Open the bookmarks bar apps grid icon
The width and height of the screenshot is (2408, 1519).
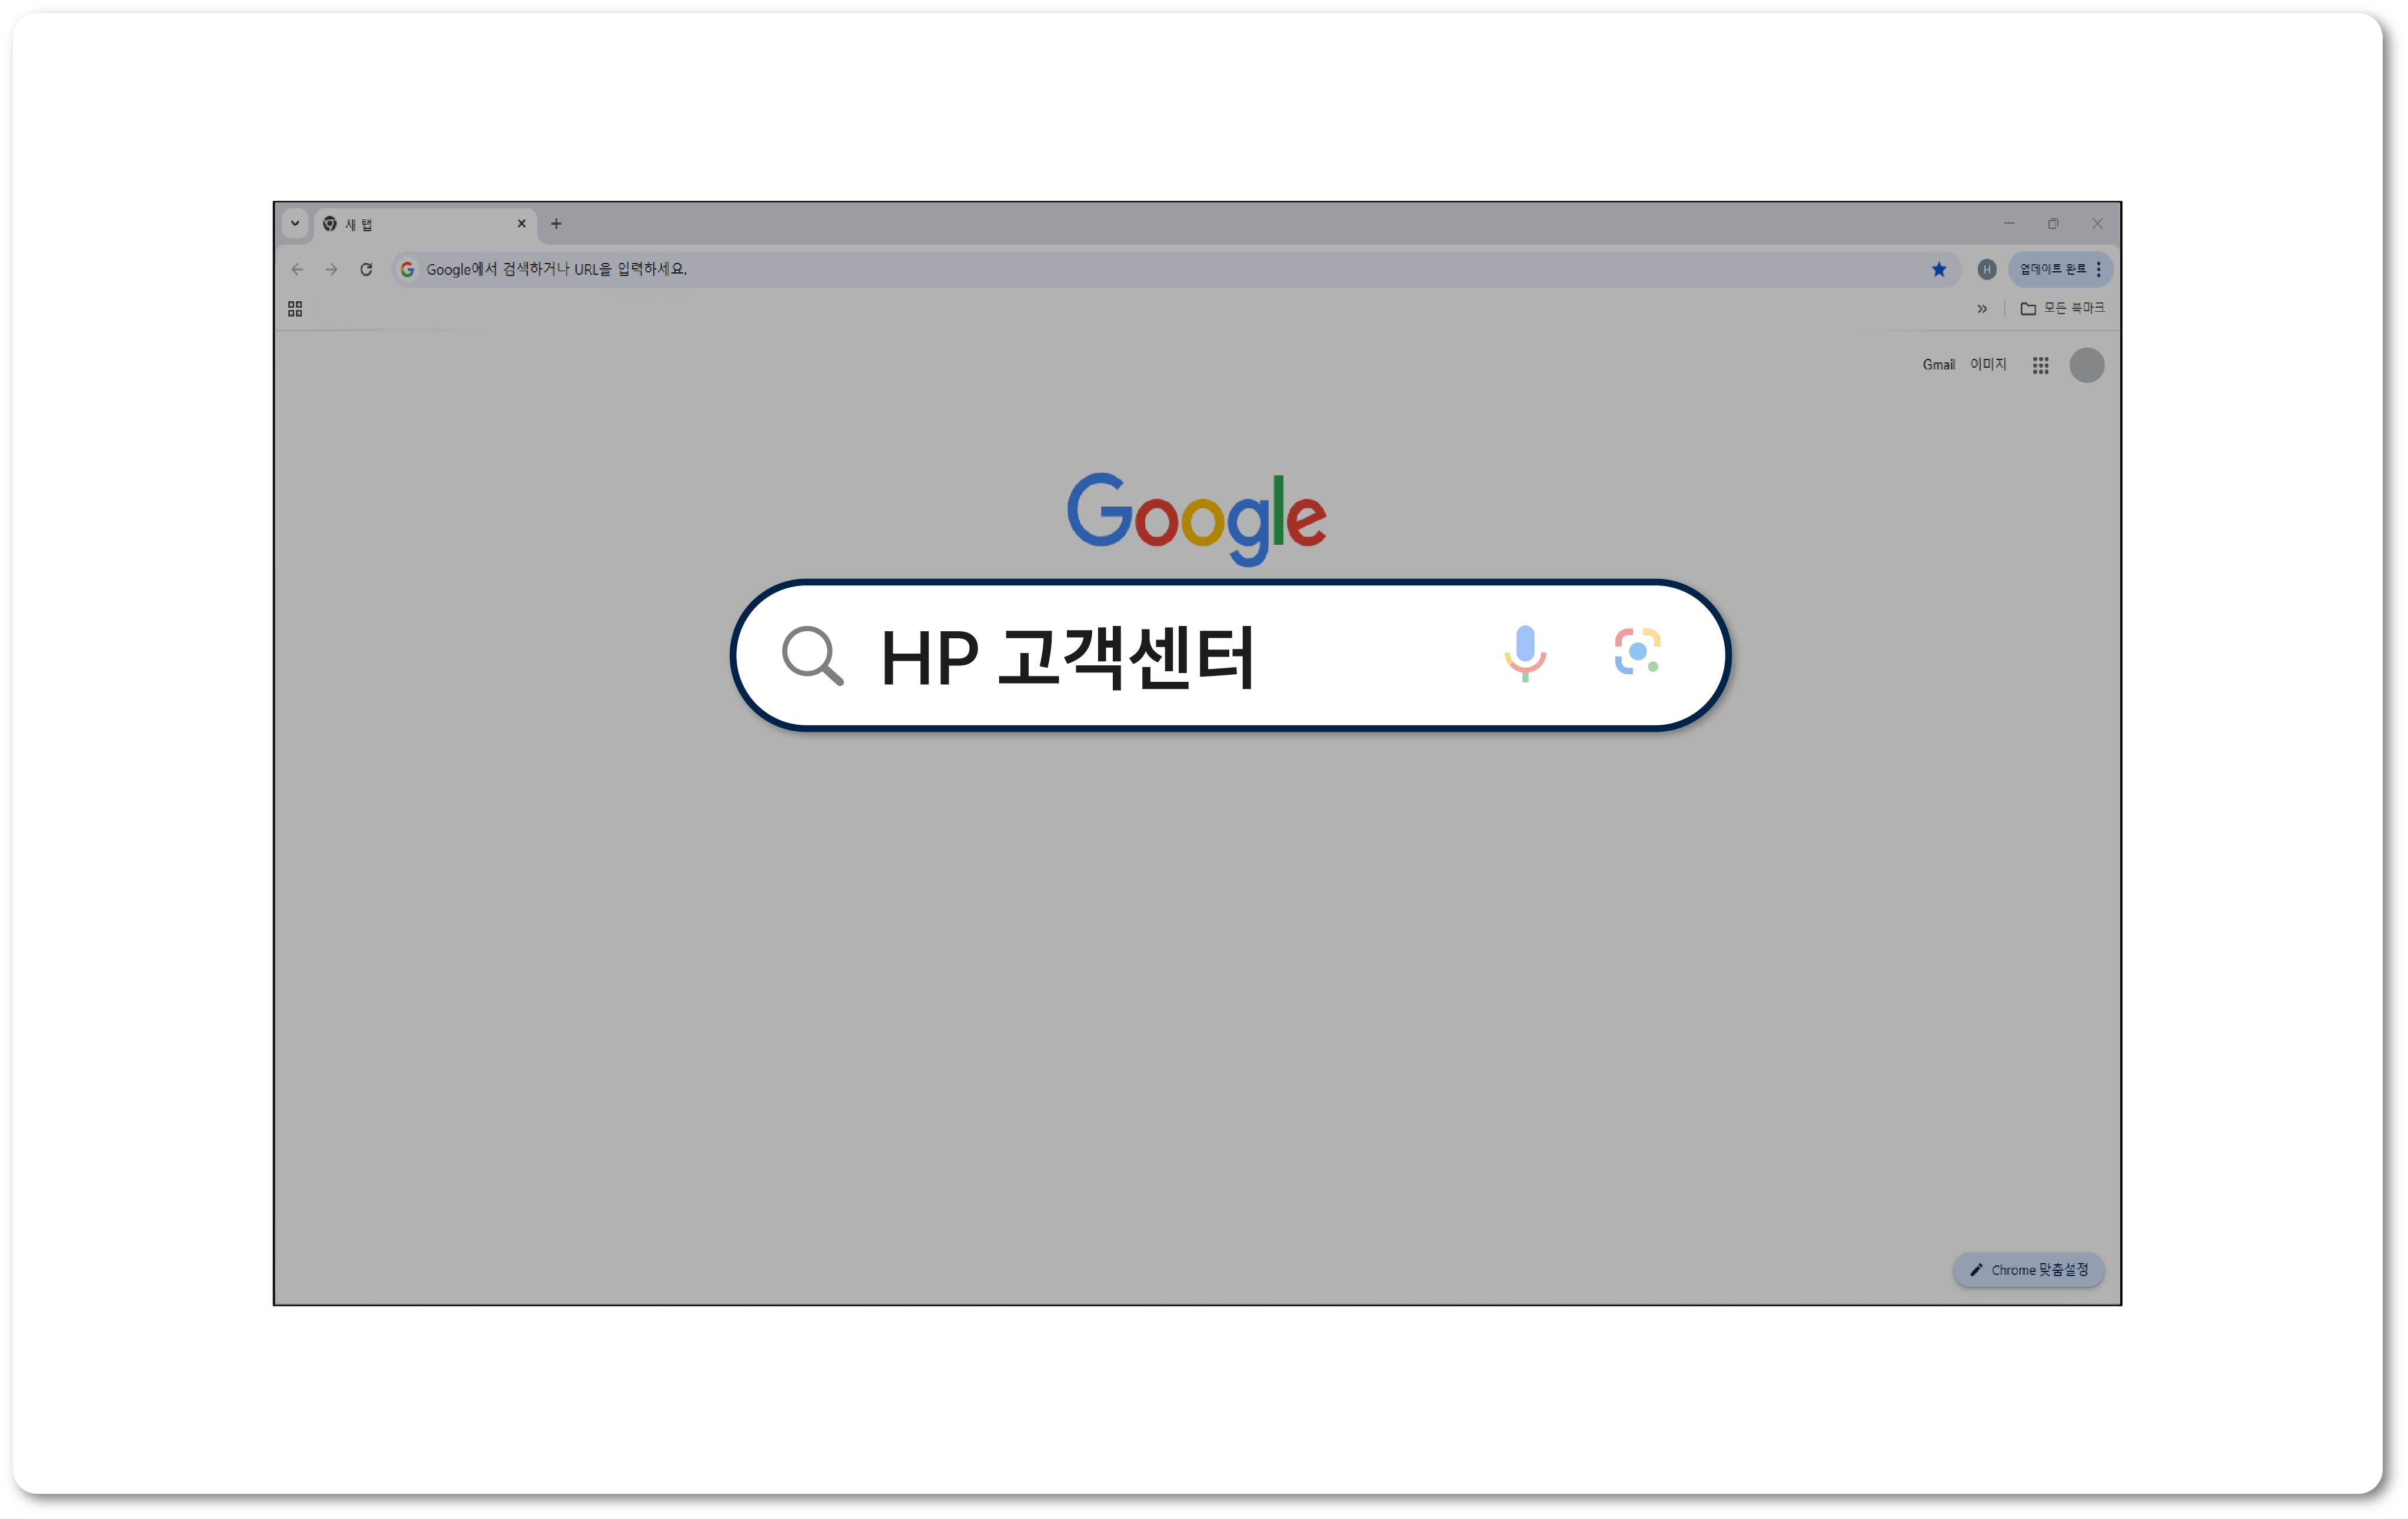295,309
